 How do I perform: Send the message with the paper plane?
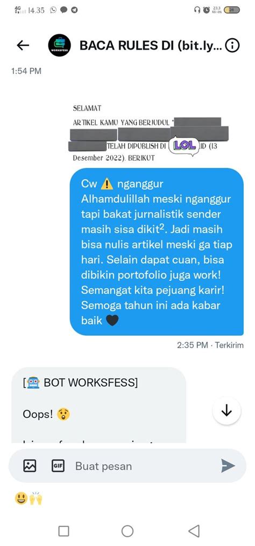[228, 465]
